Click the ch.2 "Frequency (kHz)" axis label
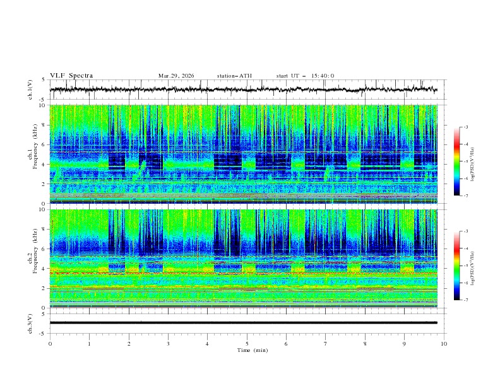 tap(35, 251)
